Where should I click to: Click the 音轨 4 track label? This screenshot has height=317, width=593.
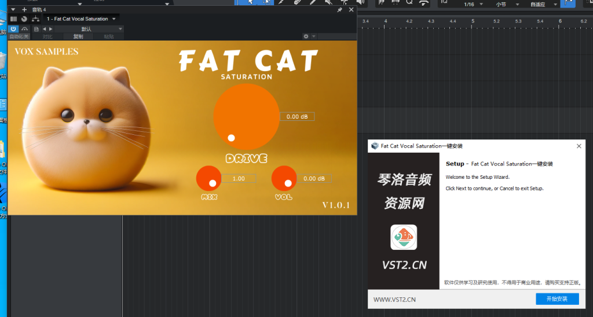[x=39, y=9]
